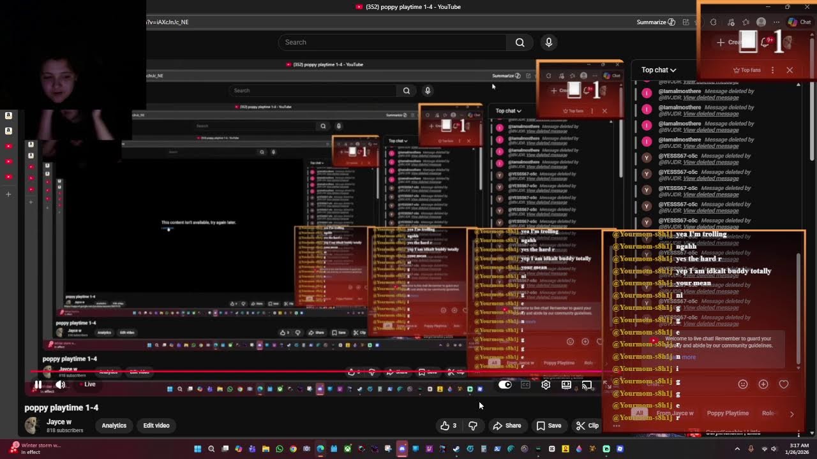Open Copilot Chat in the Edge toolbar

pos(799,22)
